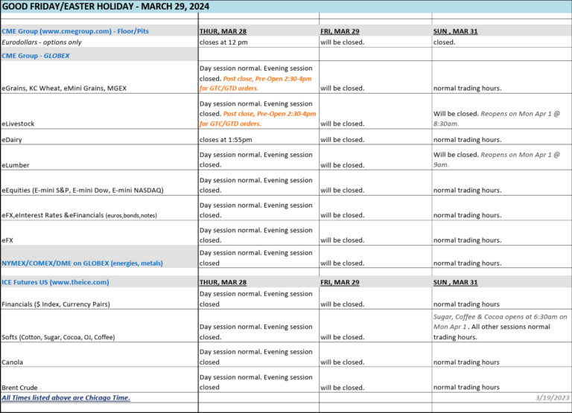Image resolution: width=572 pixels, height=413 pixels.
Task: Select the Canola row label
Action: (x=13, y=362)
